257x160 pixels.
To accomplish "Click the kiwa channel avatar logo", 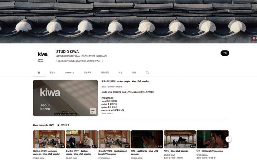I will point(43,56).
